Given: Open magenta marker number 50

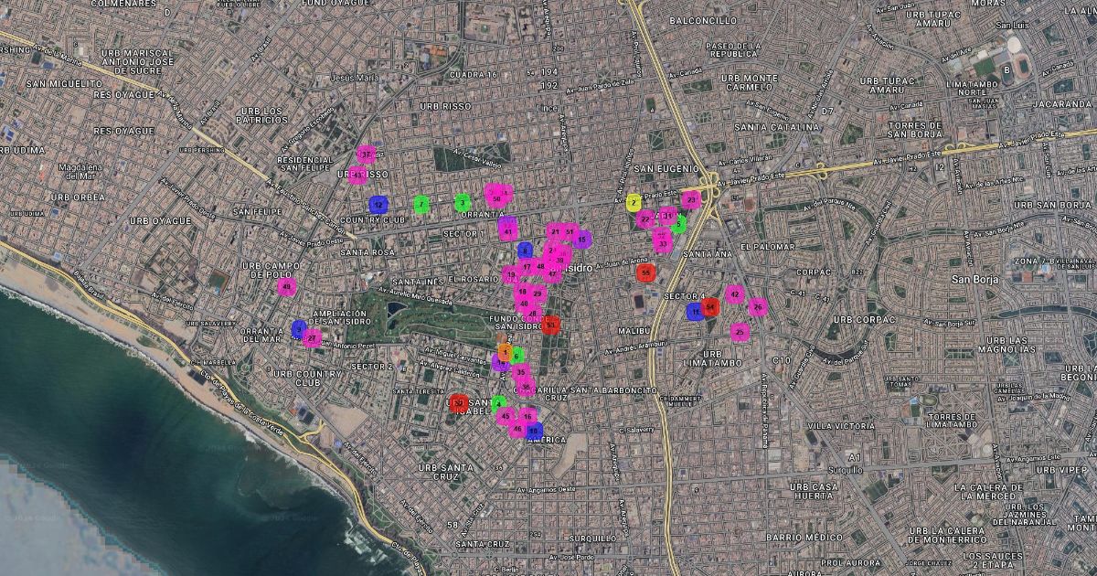Looking at the screenshot, I should pyautogui.click(x=496, y=198).
